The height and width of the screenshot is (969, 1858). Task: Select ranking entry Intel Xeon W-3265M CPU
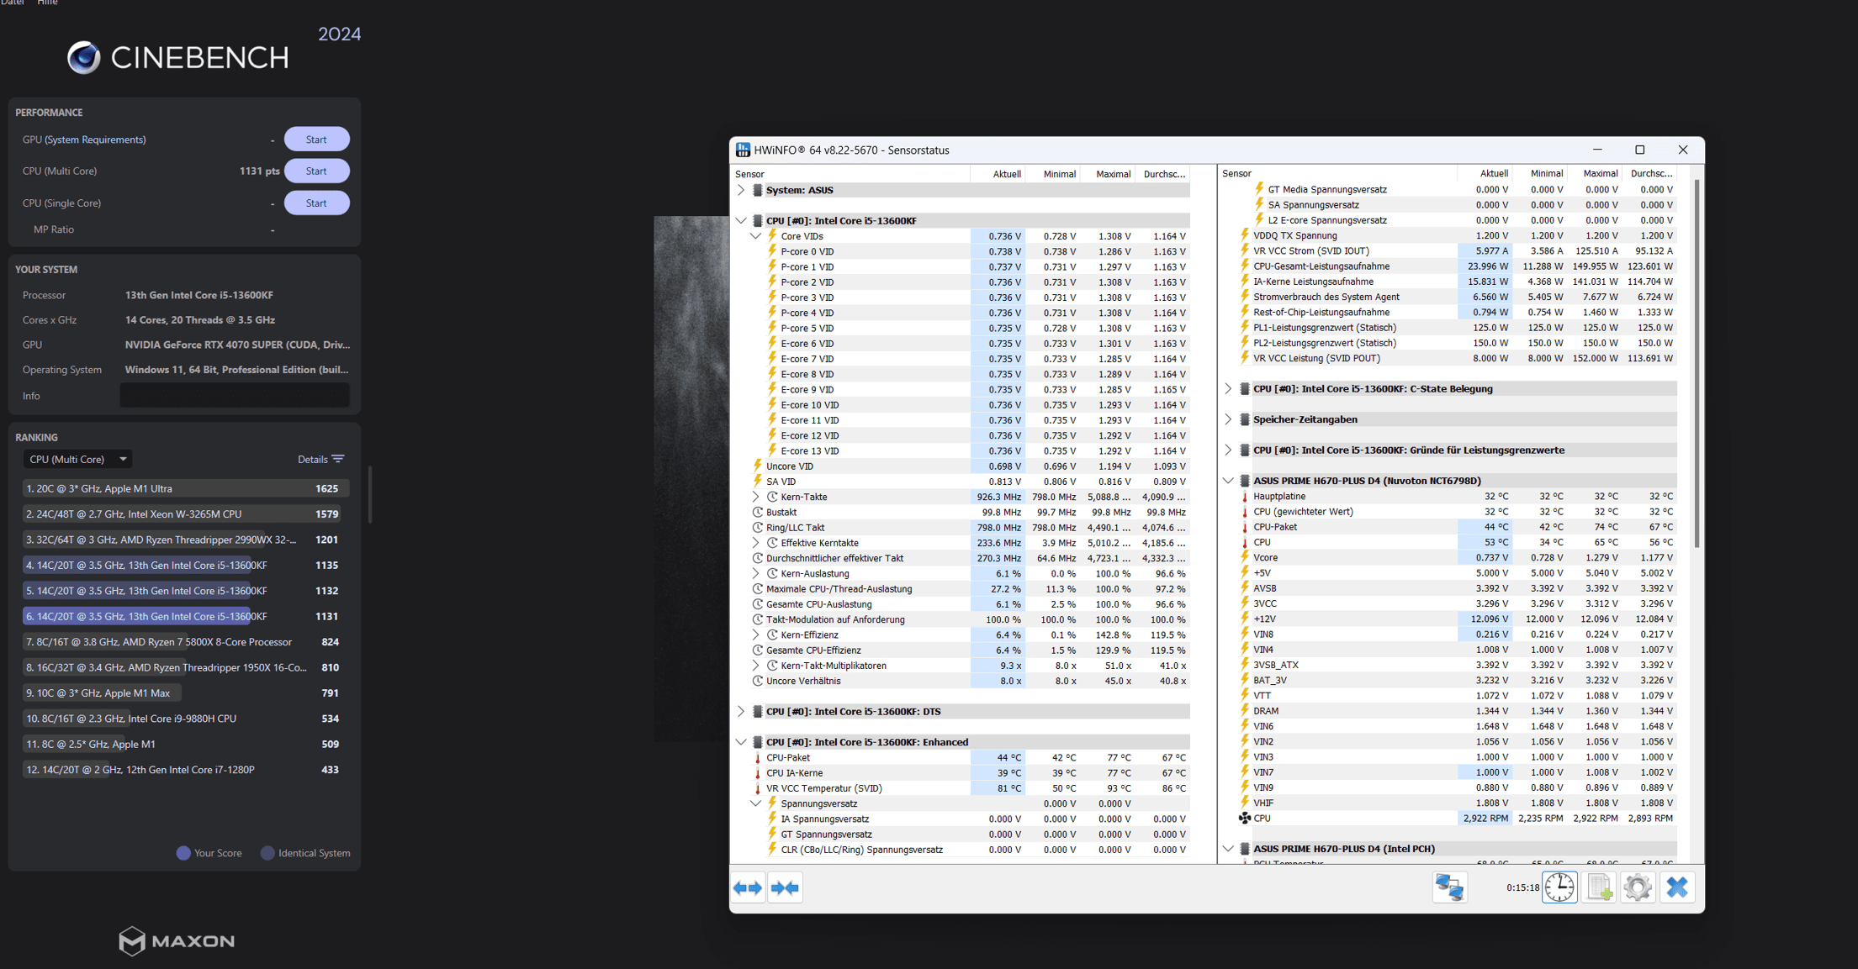point(185,513)
